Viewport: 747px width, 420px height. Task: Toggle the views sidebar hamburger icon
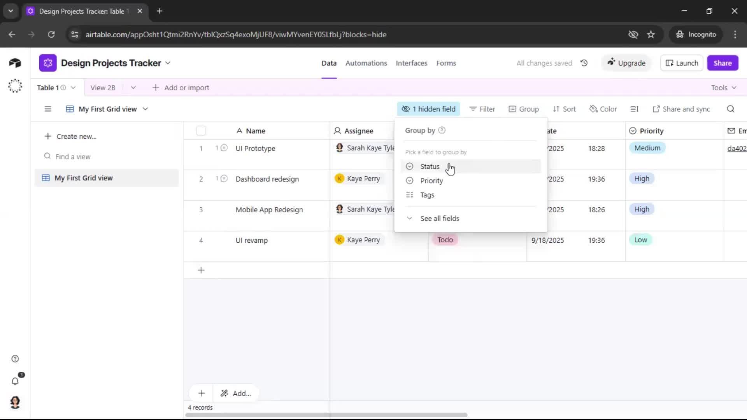pyautogui.click(x=47, y=109)
